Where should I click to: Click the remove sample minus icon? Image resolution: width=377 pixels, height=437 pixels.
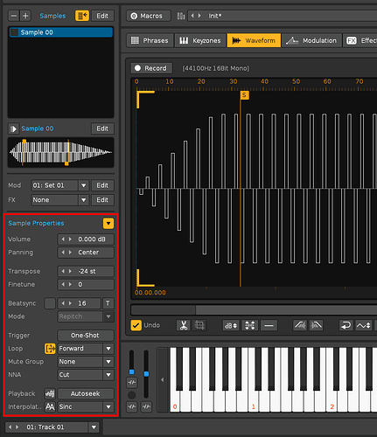coord(14,16)
